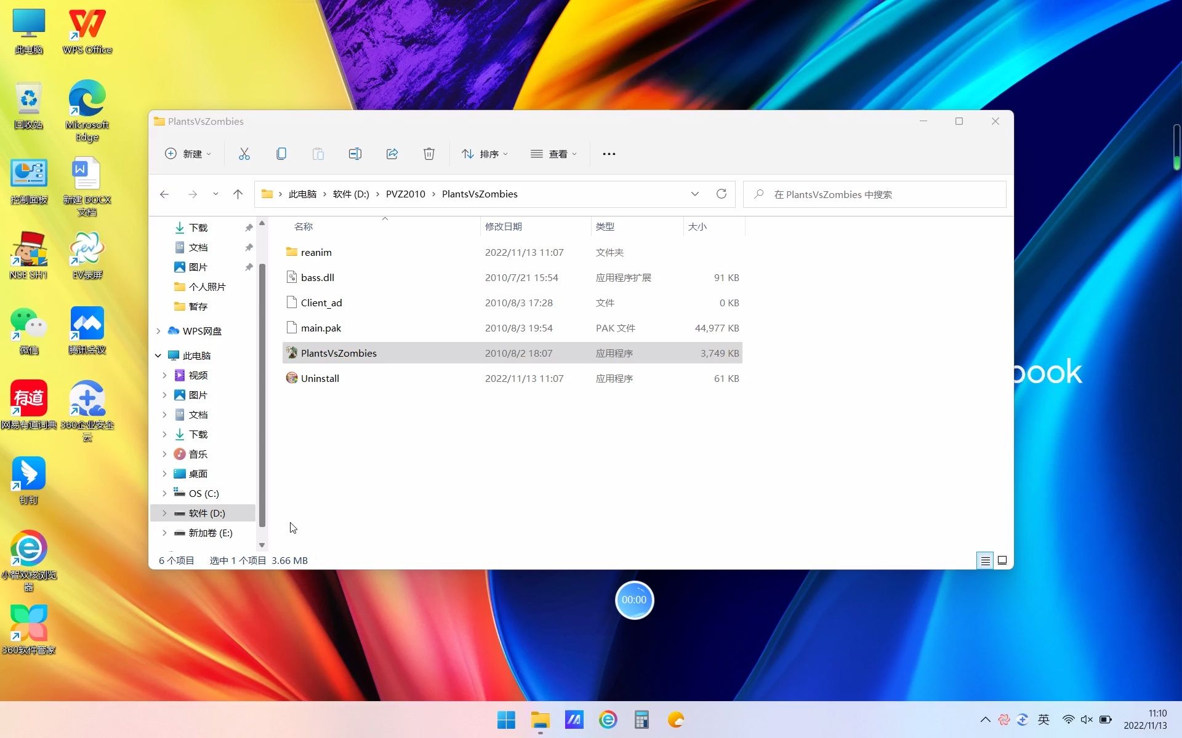The width and height of the screenshot is (1182, 738).
Task: Sort files by 修改日期 column header
Action: point(504,226)
